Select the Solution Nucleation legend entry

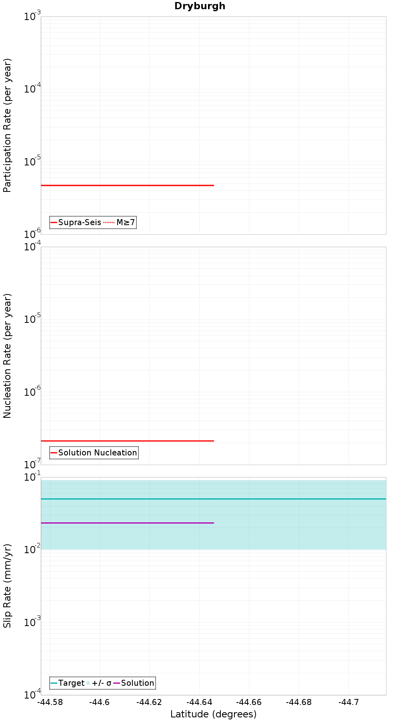click(94, 453)
